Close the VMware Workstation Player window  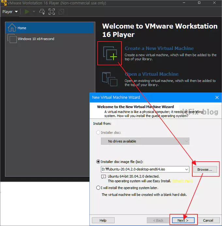(214, 3)
